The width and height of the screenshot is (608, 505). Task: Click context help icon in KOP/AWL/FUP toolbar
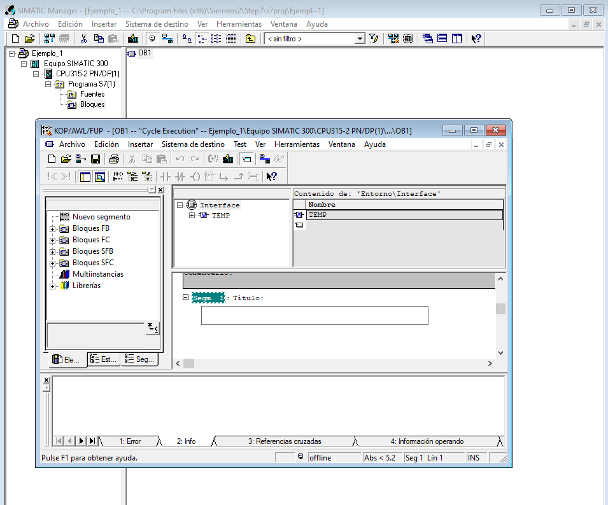click(x=271, y=177)
